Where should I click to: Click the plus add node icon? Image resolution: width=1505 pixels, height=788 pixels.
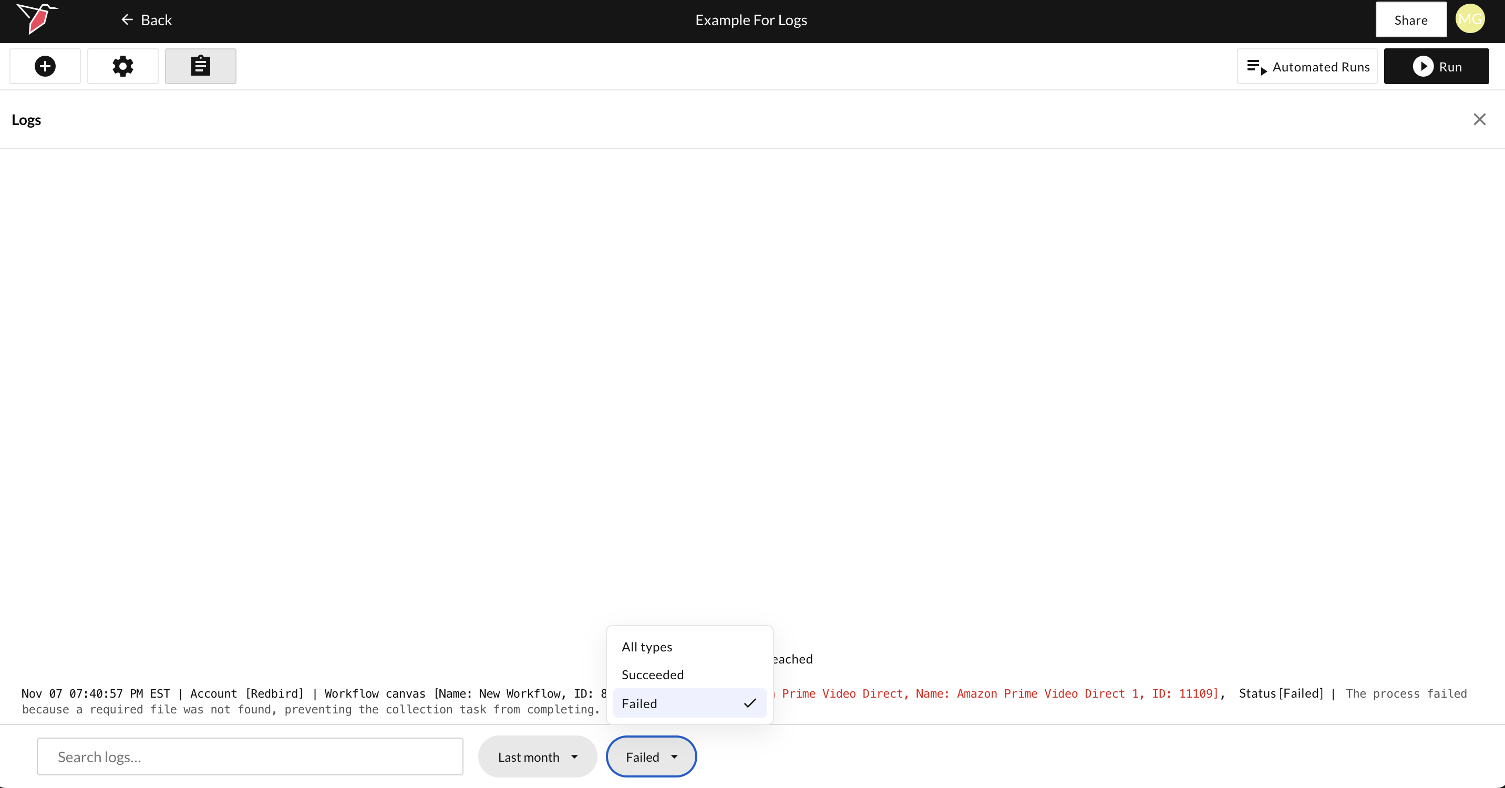(45, 66)
